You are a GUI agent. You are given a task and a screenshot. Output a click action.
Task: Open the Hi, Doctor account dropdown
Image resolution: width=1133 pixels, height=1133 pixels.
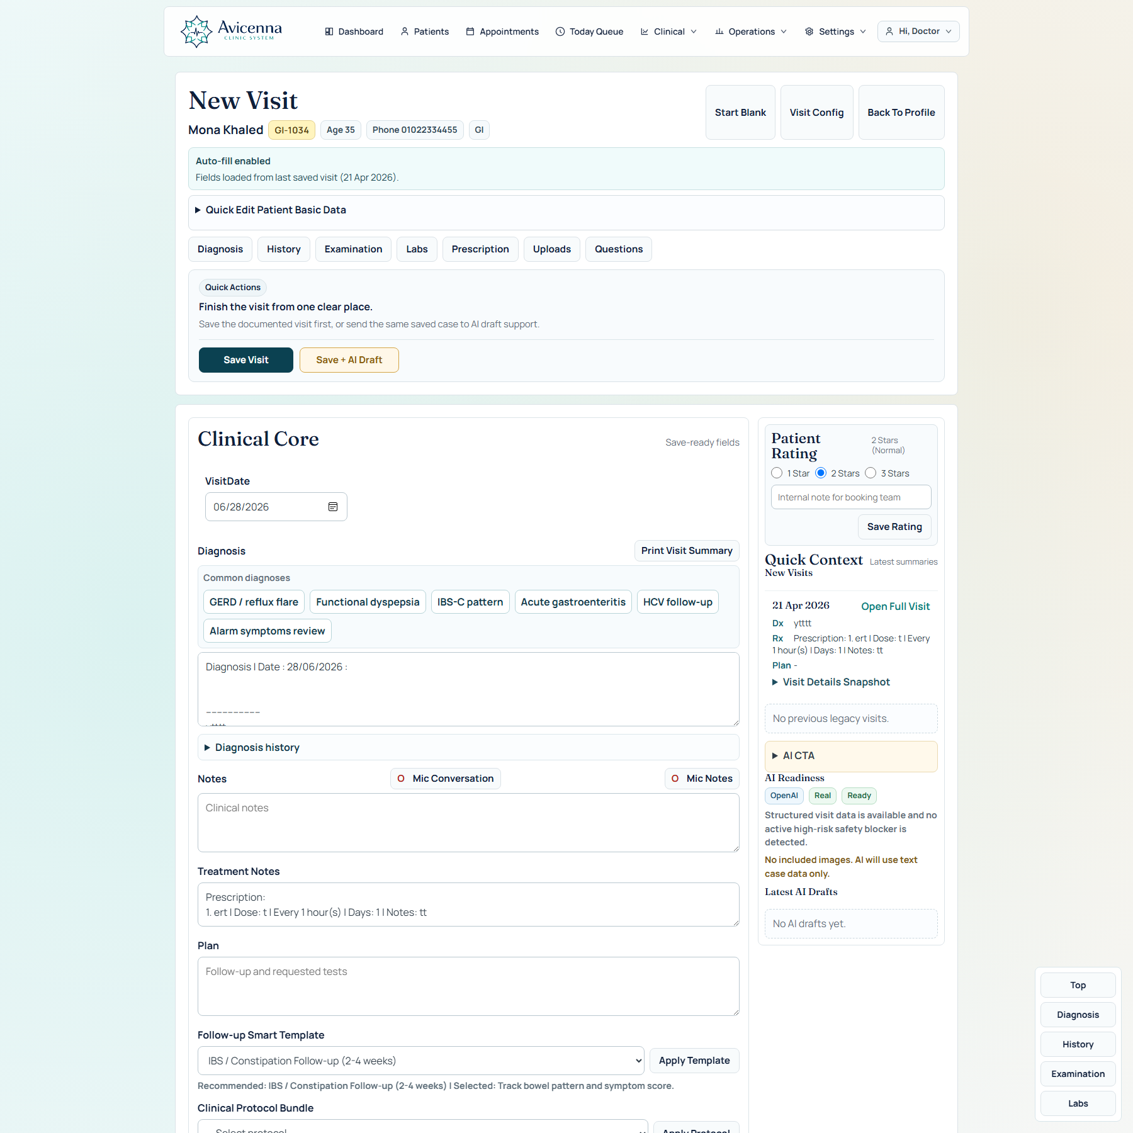tap(918, 31)
